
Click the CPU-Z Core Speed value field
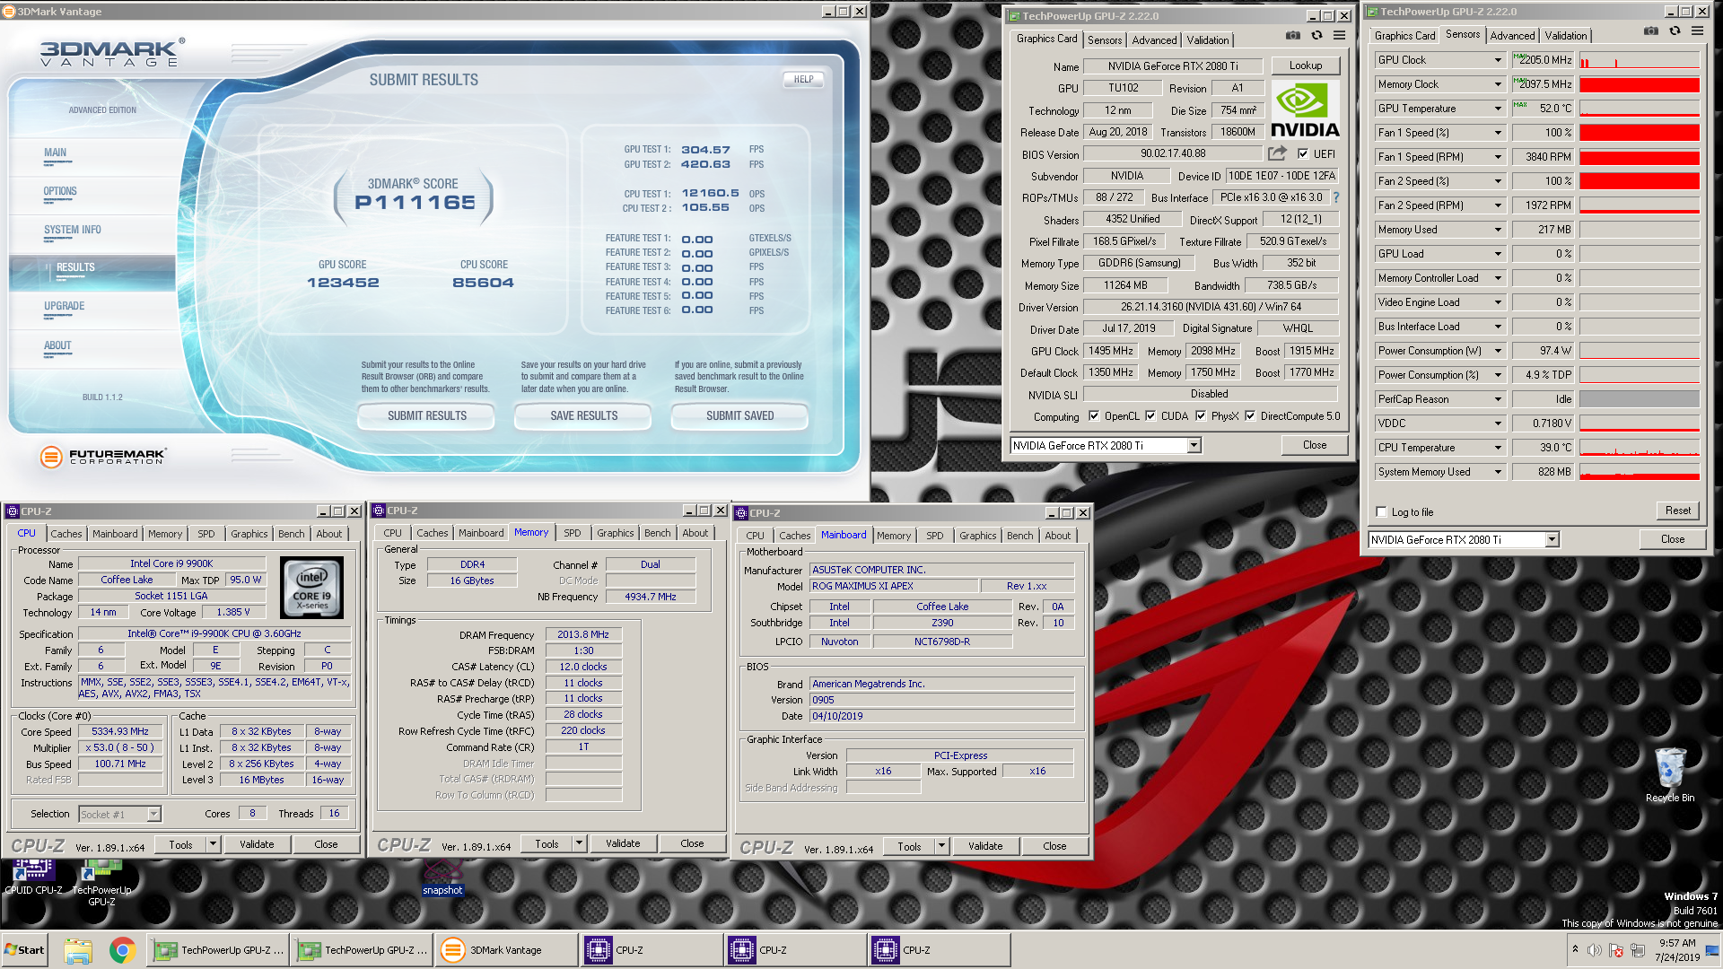[x=120, y=731]
